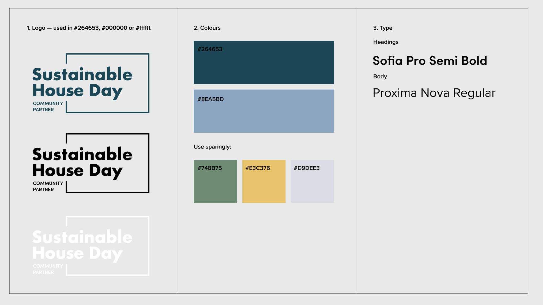This screenshot has width=543, height=305.
Task: Click the "2. Colours" section title
Action: point(207,28)
